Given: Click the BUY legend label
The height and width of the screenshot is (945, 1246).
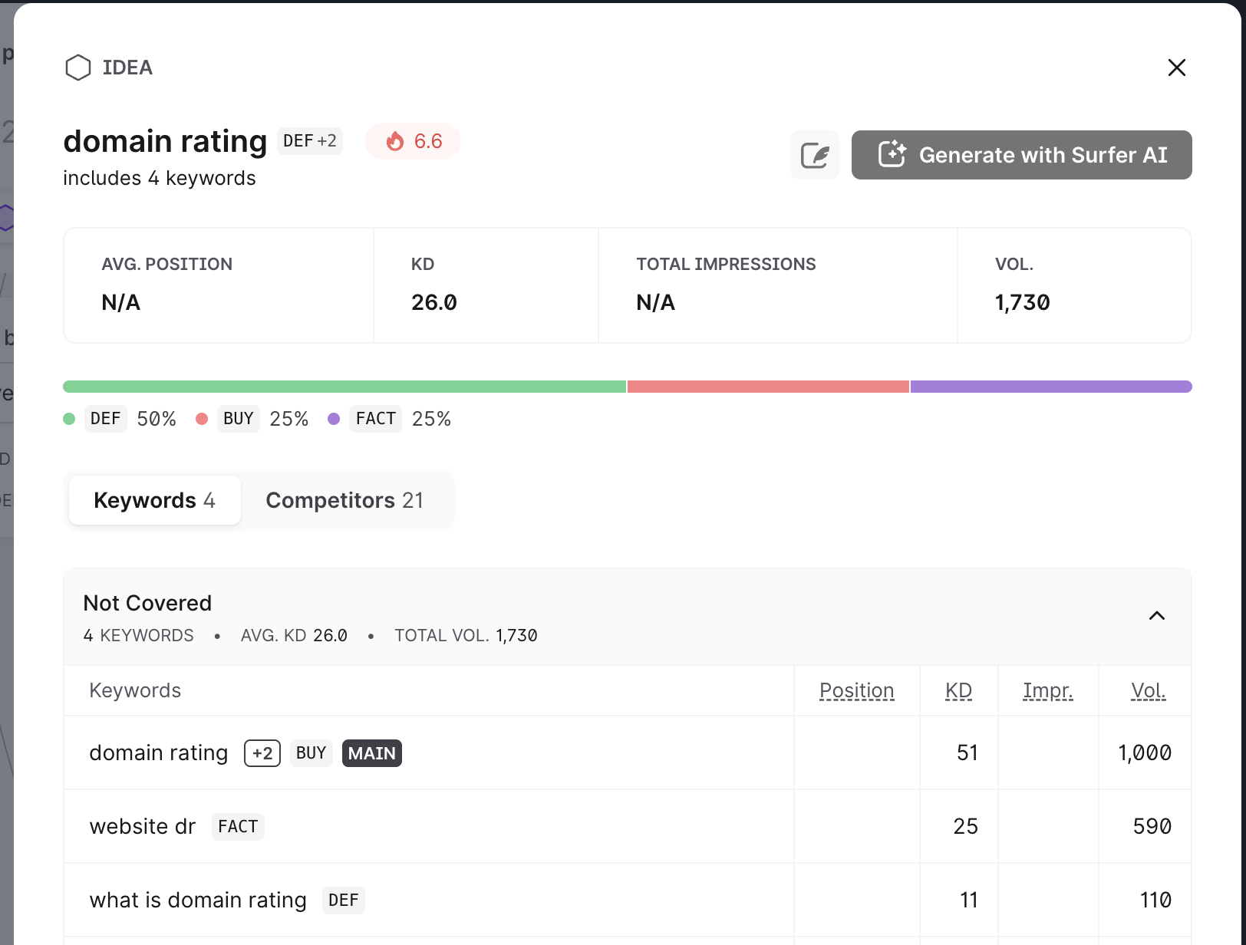Looking at the screenshot, I should point(238,419).
